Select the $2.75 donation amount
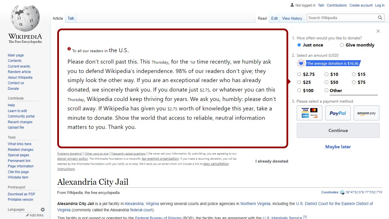The width and height of the screenshot is (389, 219). pyautogui.click(x=299, y=74)
